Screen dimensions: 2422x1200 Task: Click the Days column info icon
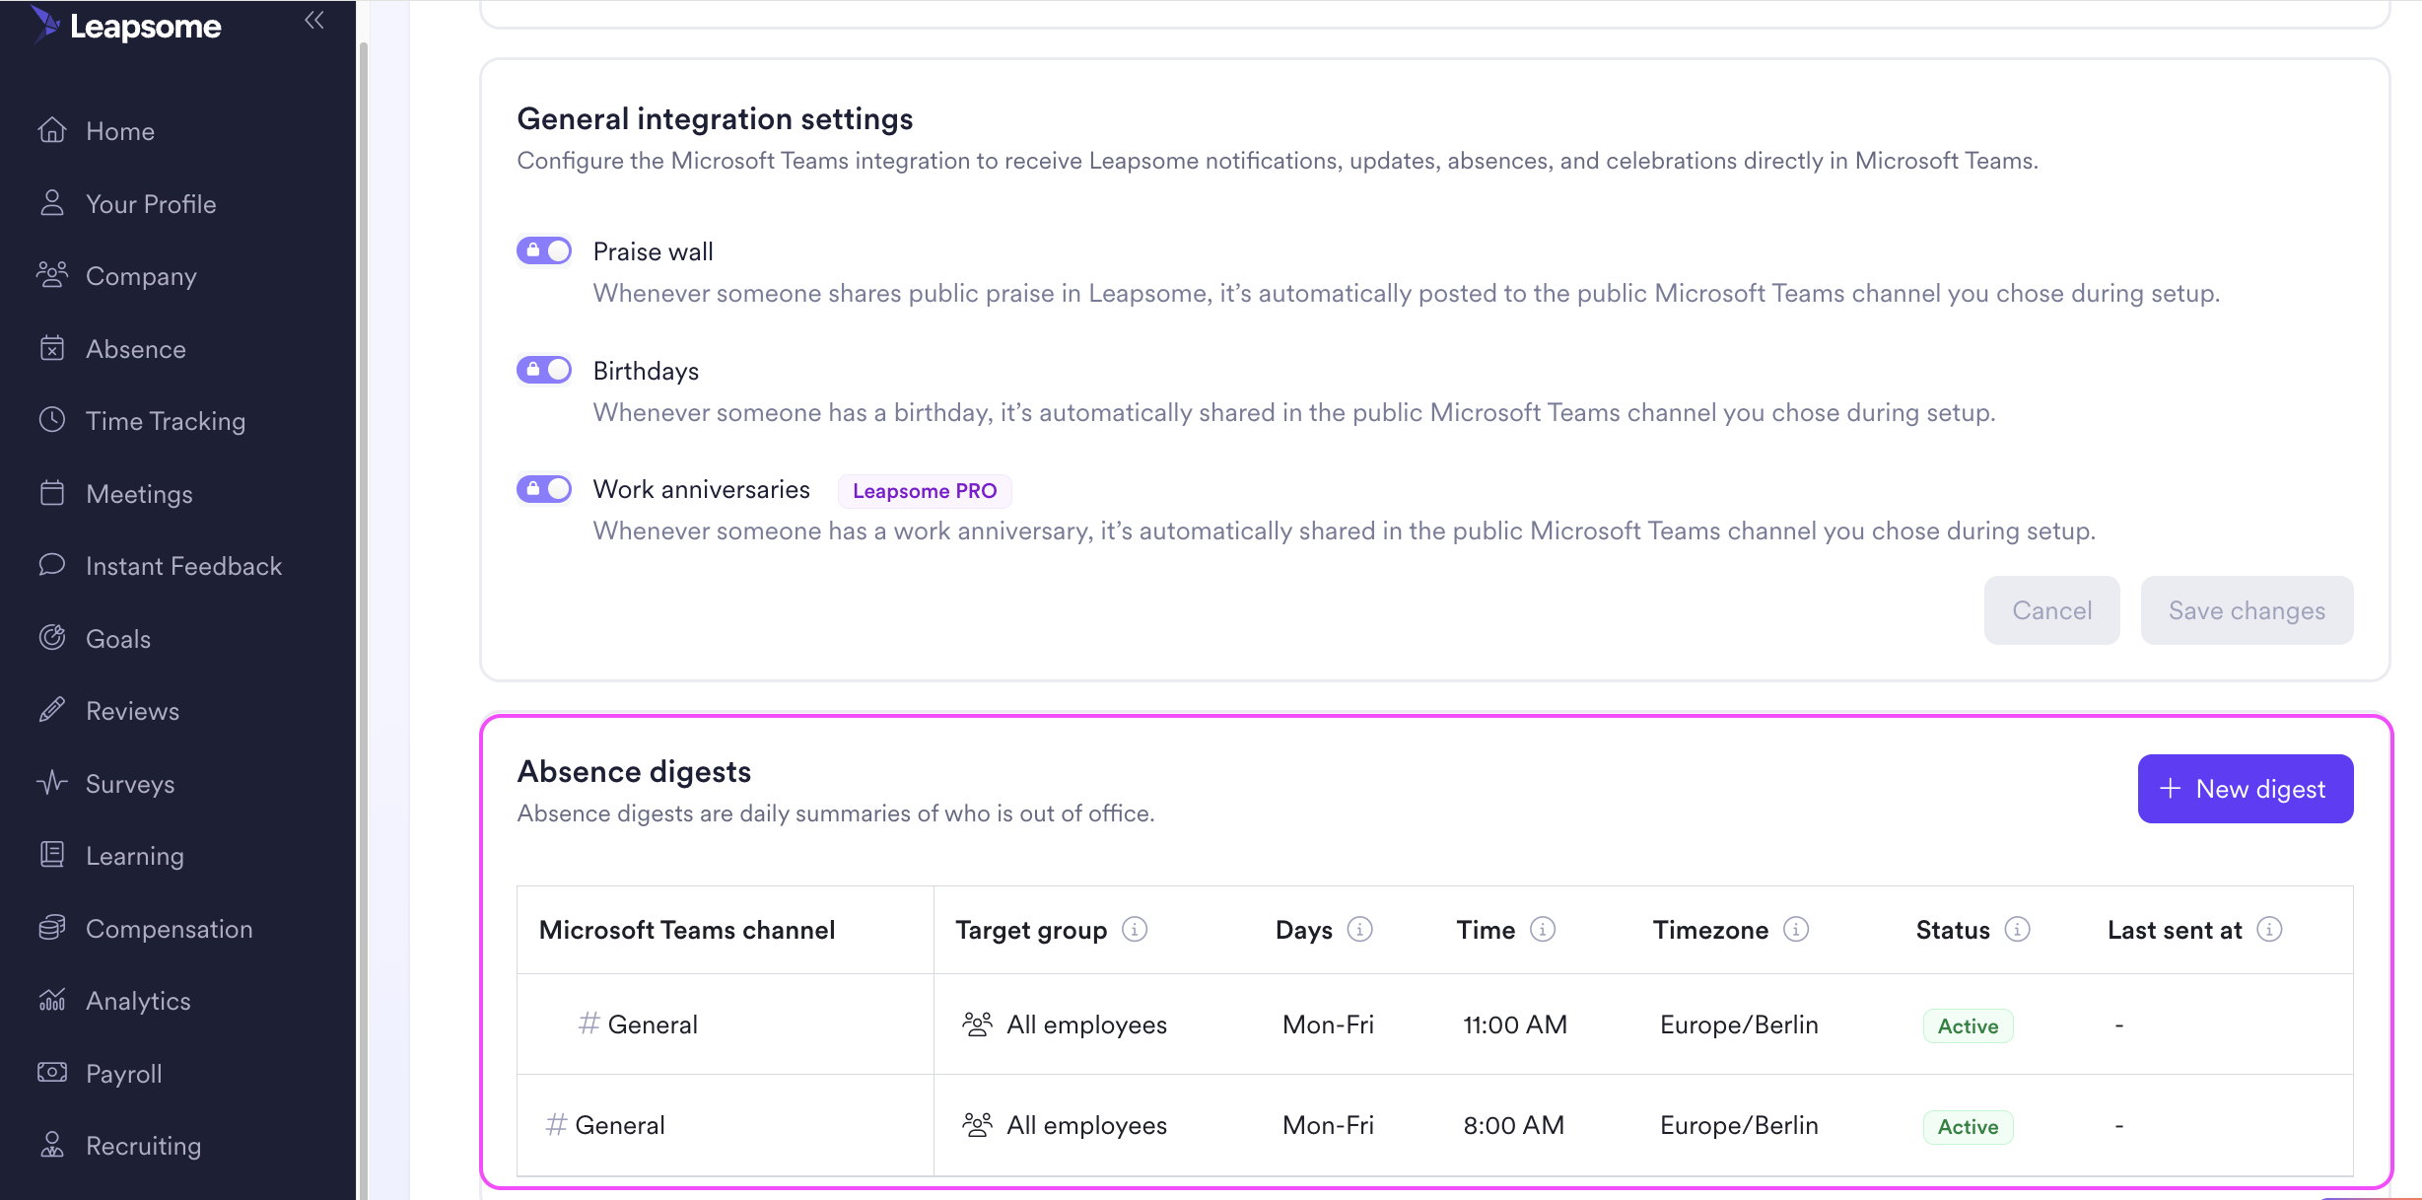click(1359, 930)
